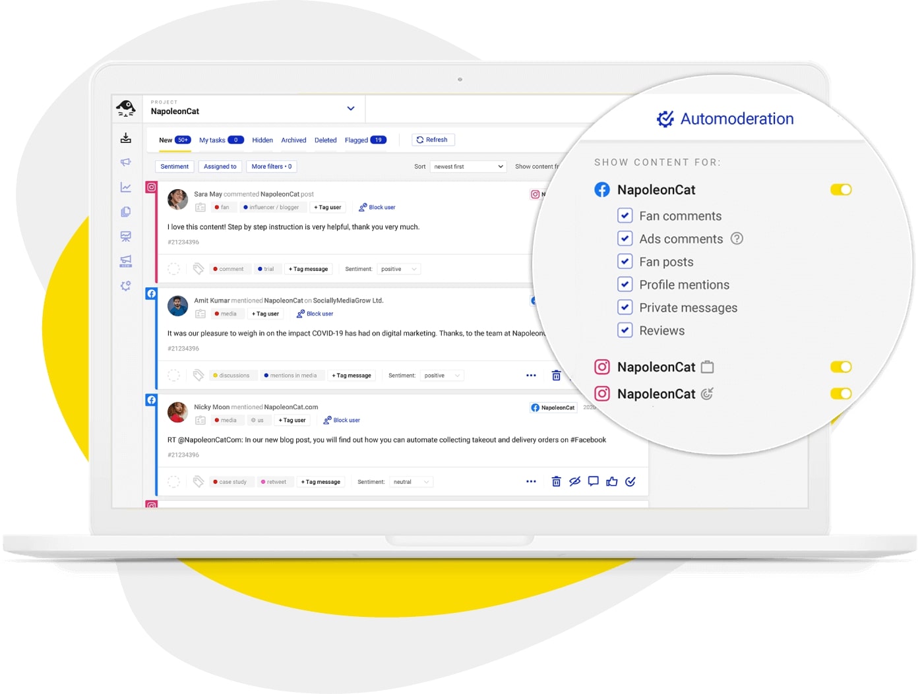Viewport: 920px width, 694px height.
Task: Open the Publisher megaphone sidebar icon
Action: click(x=126, y=162)
